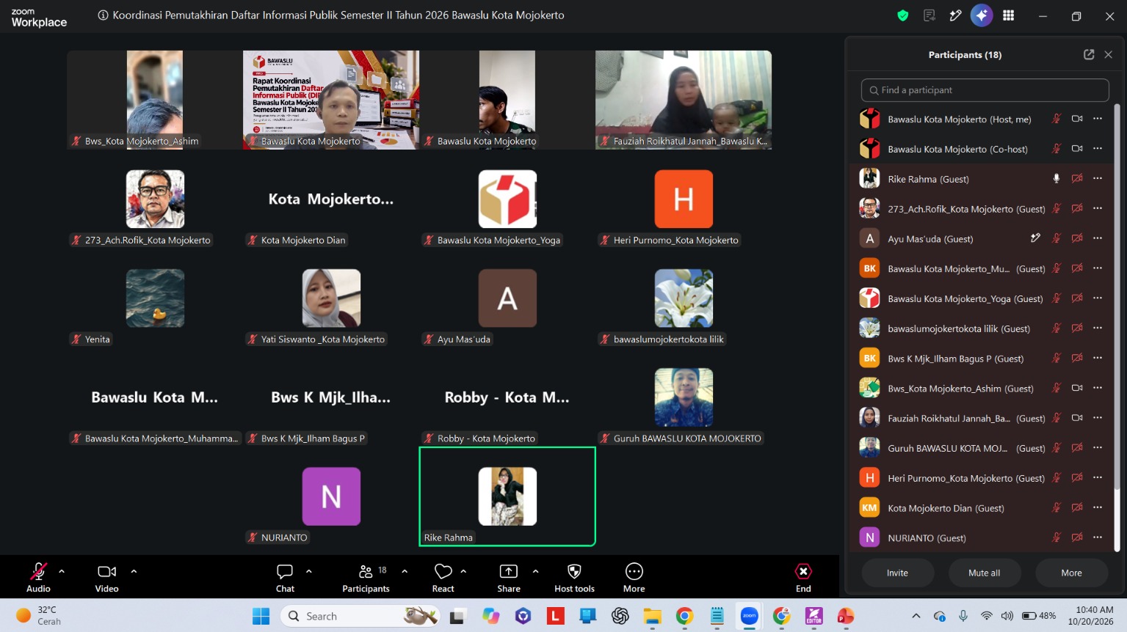The height and width of the screenshot is (632, 1127).
Task: Click the taskbar Search box
Action: [360, 616]
